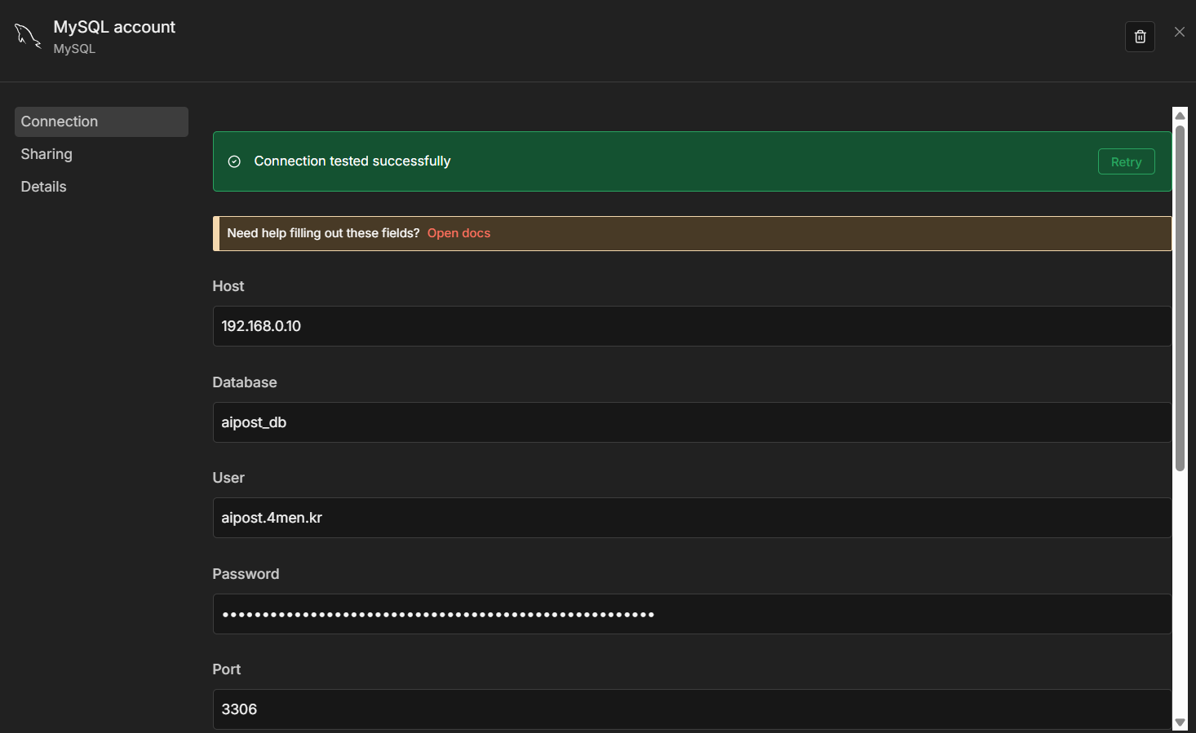Click 'Connection tested successfully' message text
The height and width of the screenshot is (733, 1196).
tap(352, 161)
